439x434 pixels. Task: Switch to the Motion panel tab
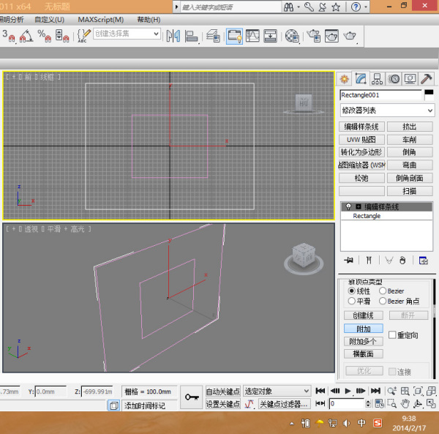[x=394, y=79]
